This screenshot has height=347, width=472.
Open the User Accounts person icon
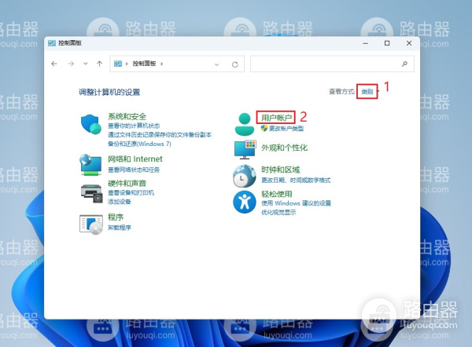coord(245,124)
